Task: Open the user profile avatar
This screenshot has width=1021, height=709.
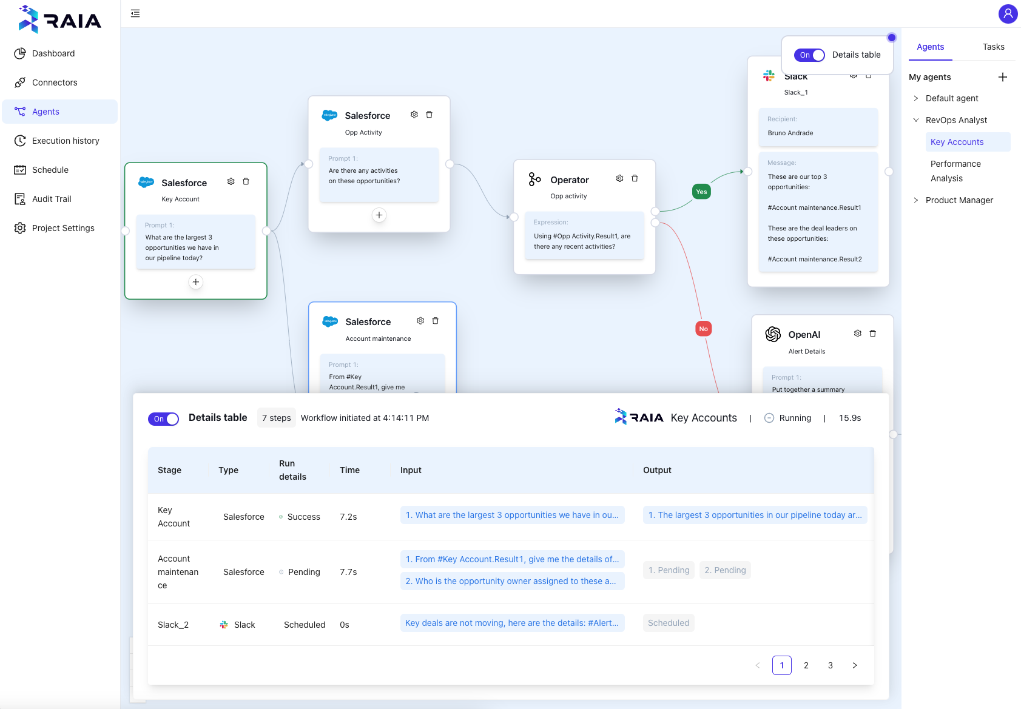Action: click(x=1008, y=13)
